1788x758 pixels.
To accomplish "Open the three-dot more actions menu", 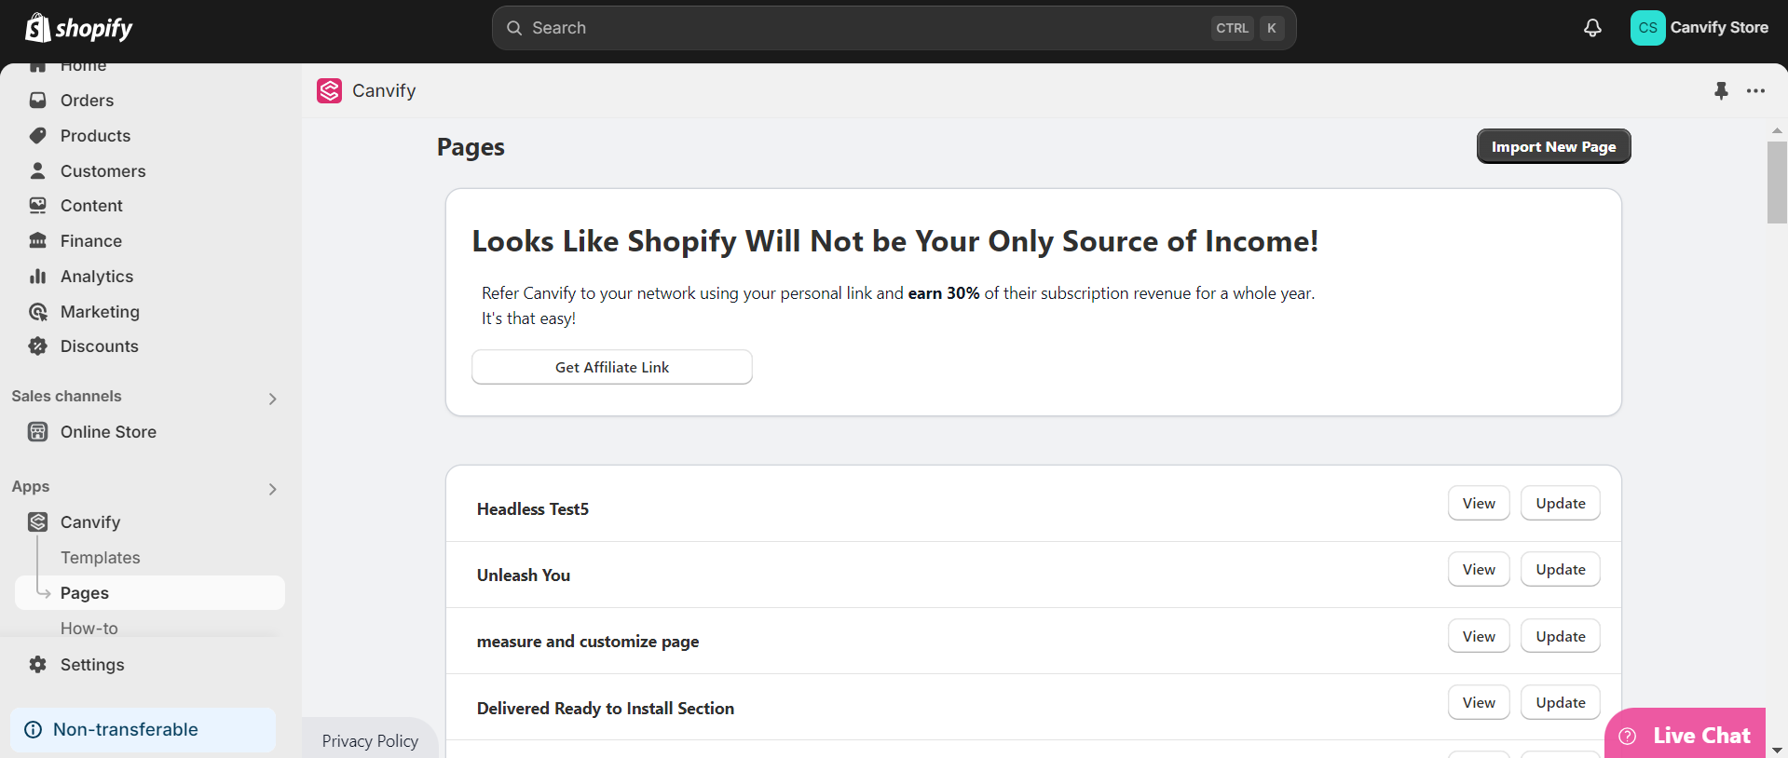I will coord(1756,90).
